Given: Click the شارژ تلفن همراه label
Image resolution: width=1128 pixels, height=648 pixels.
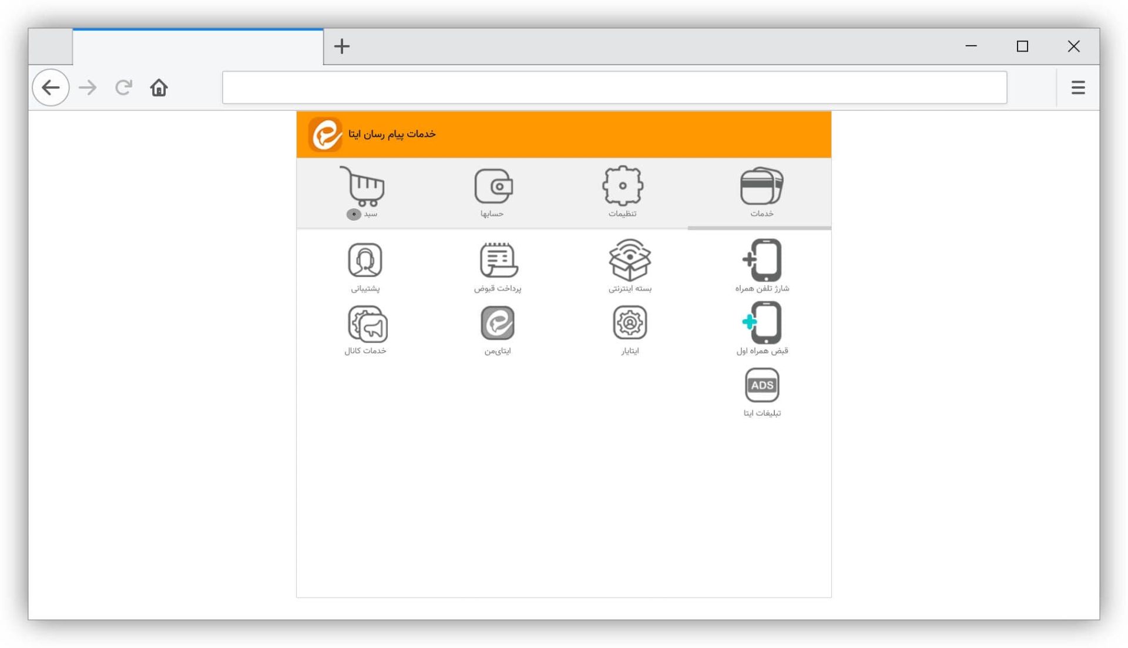Looking at the screenshot, I should pyautogui.click(x=762, y=288).
